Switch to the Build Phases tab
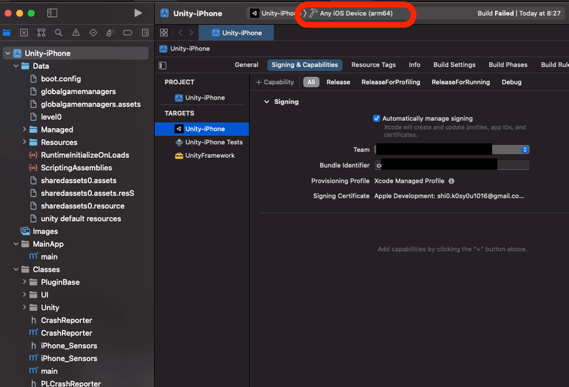Screen dimensions: 569x387 (508, 65)
